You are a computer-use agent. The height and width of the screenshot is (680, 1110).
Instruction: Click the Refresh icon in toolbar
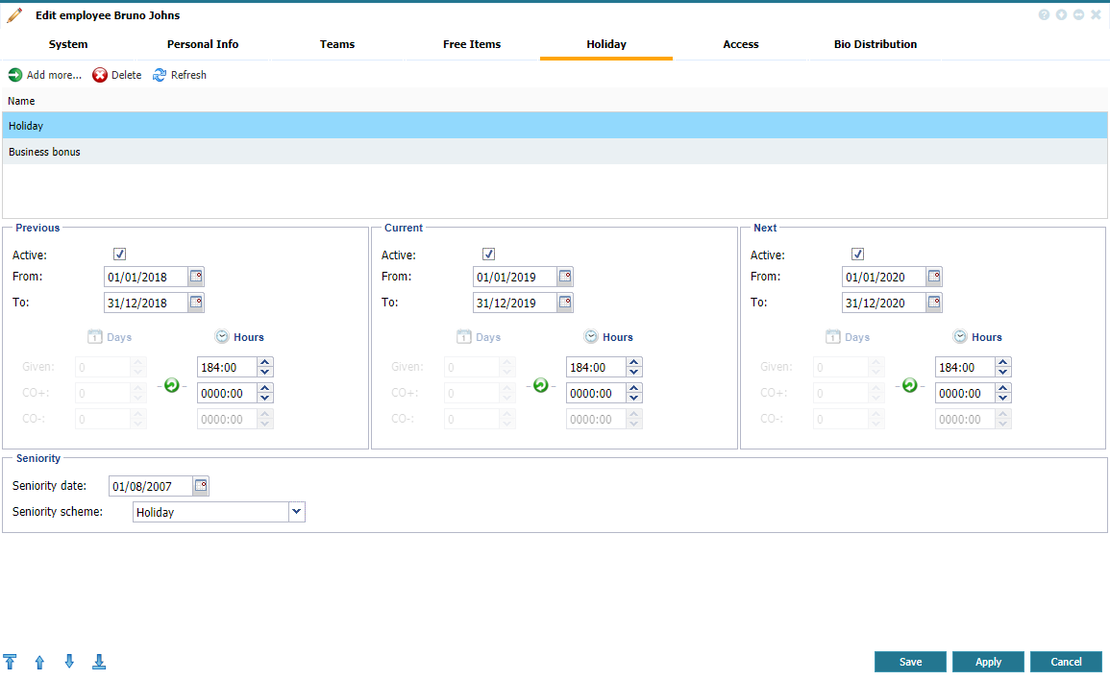coord(160,75)
